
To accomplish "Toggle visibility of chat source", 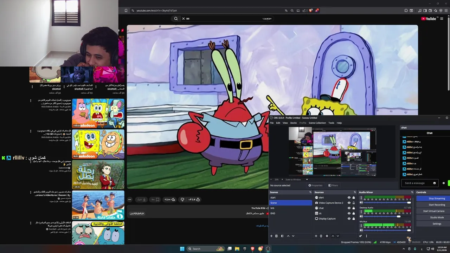I will coord(349,208).
